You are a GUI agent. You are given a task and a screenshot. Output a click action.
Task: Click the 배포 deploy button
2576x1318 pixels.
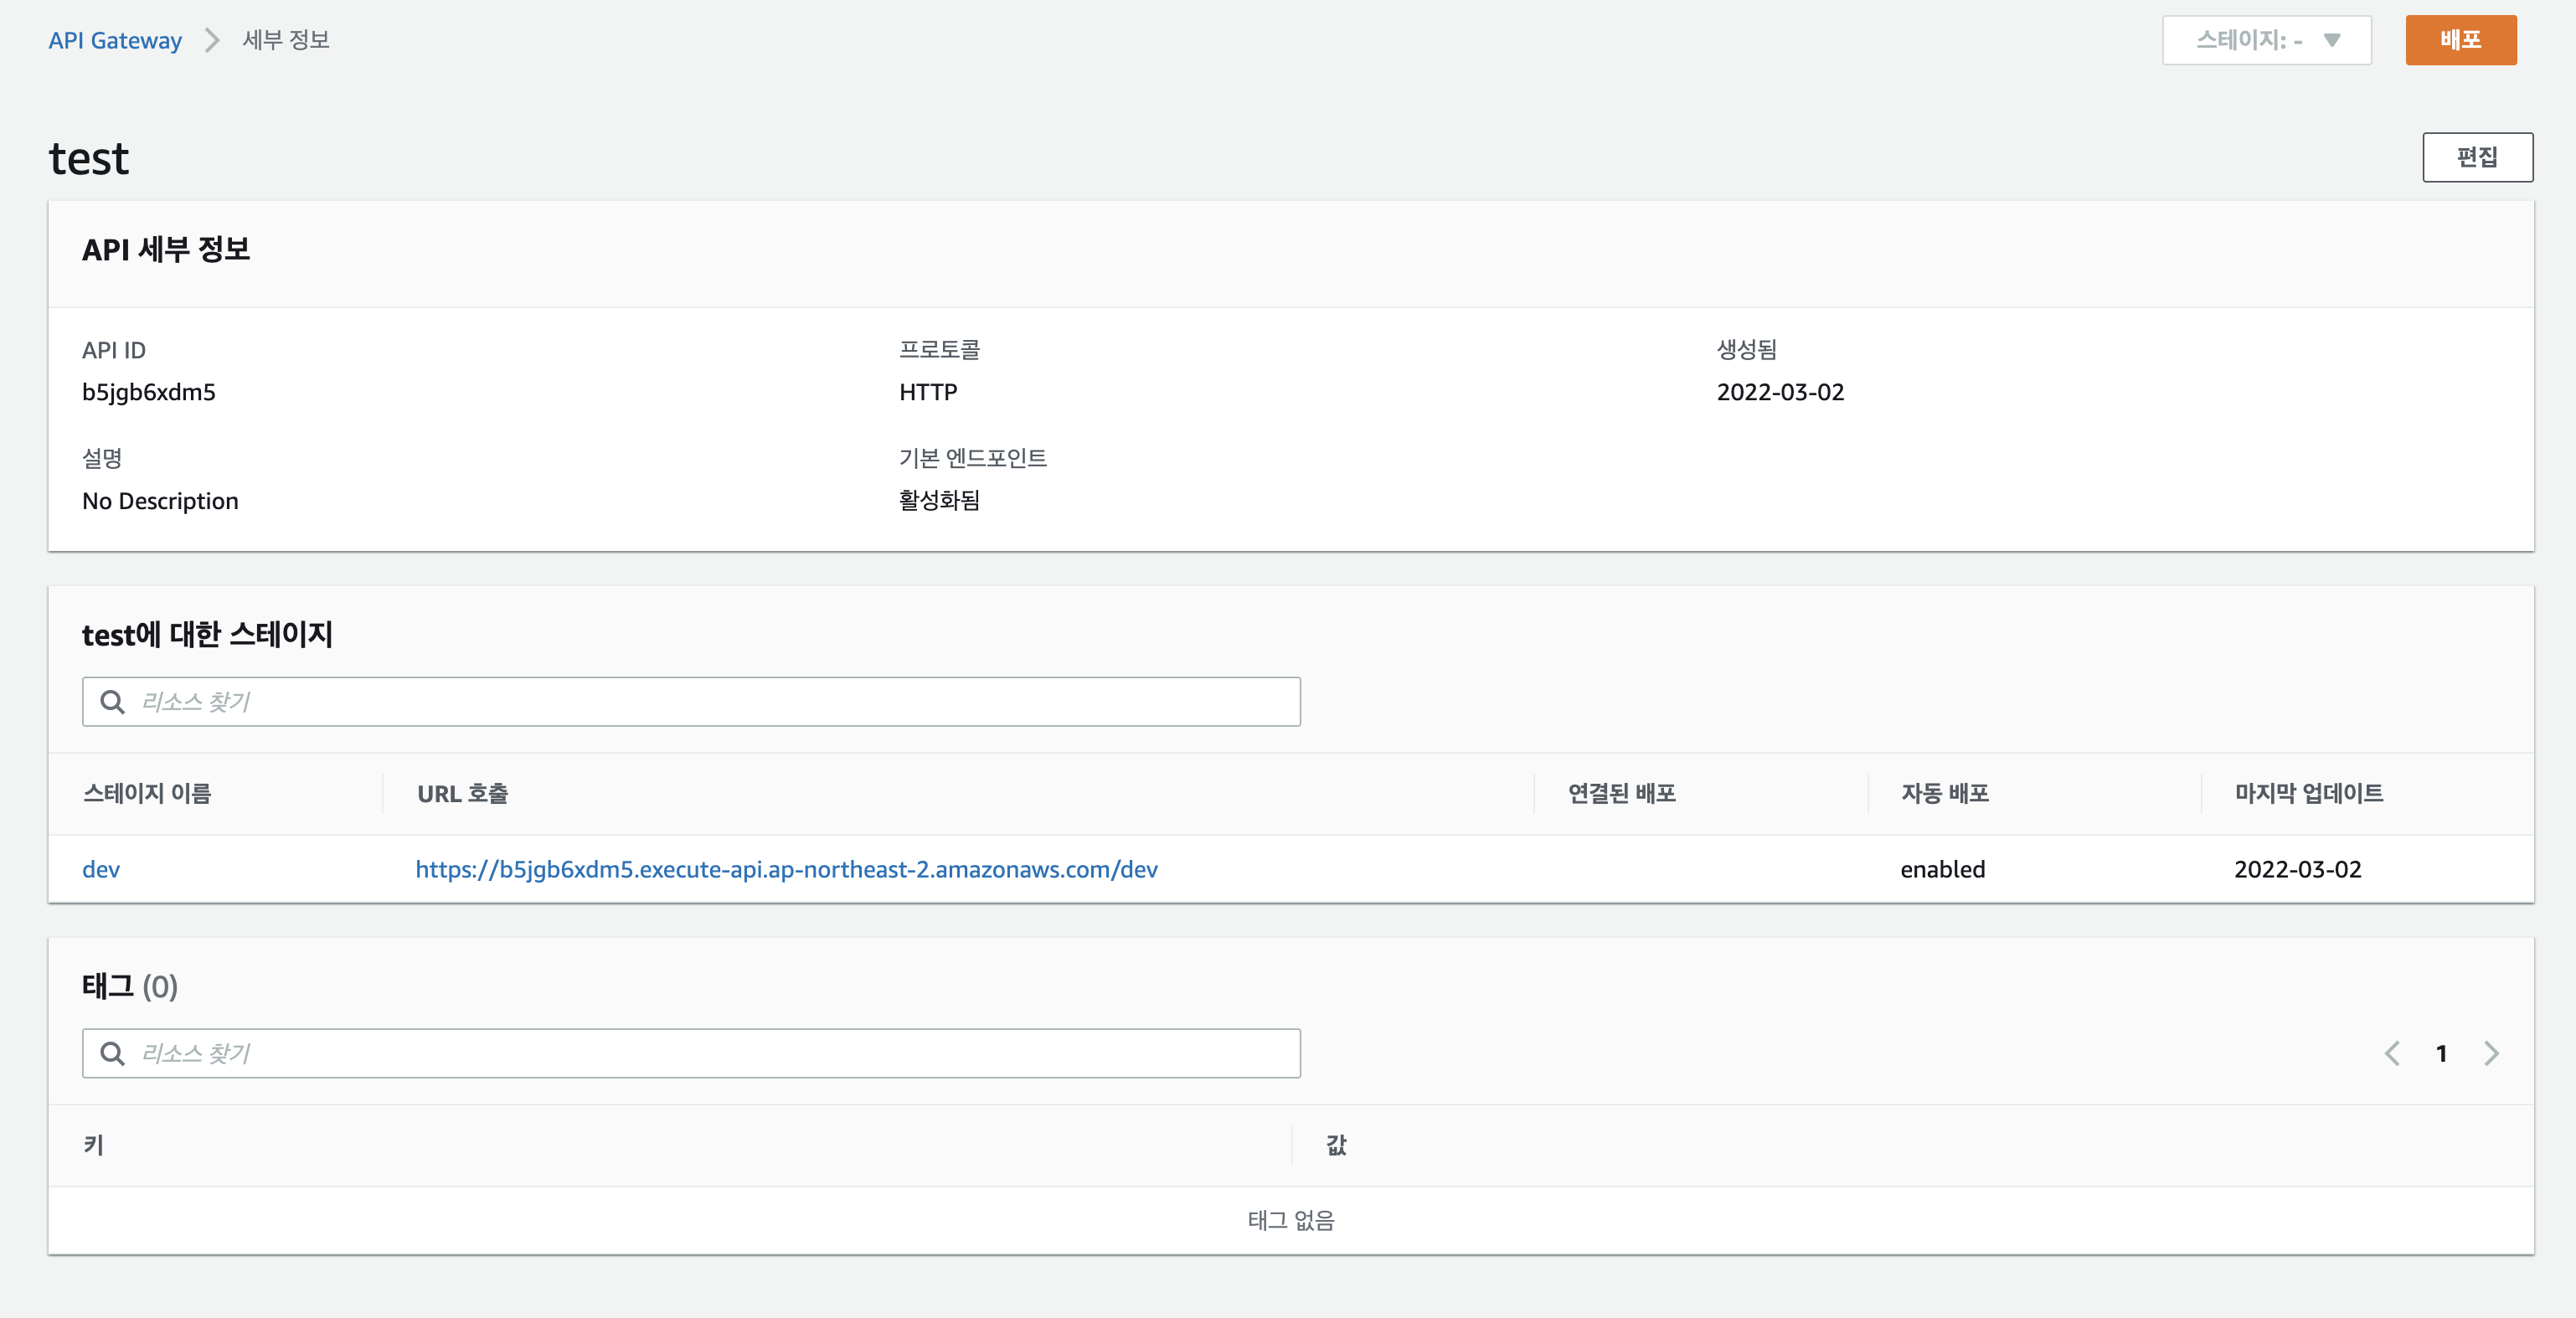point(2461,40)
